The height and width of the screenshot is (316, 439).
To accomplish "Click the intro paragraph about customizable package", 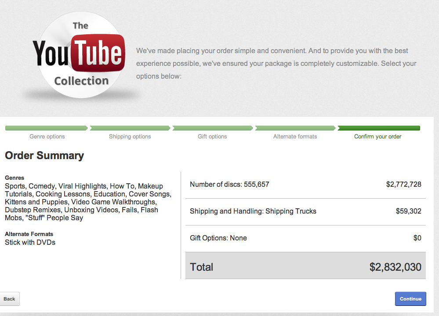I will pyautogui.click(x=276, y=64).
